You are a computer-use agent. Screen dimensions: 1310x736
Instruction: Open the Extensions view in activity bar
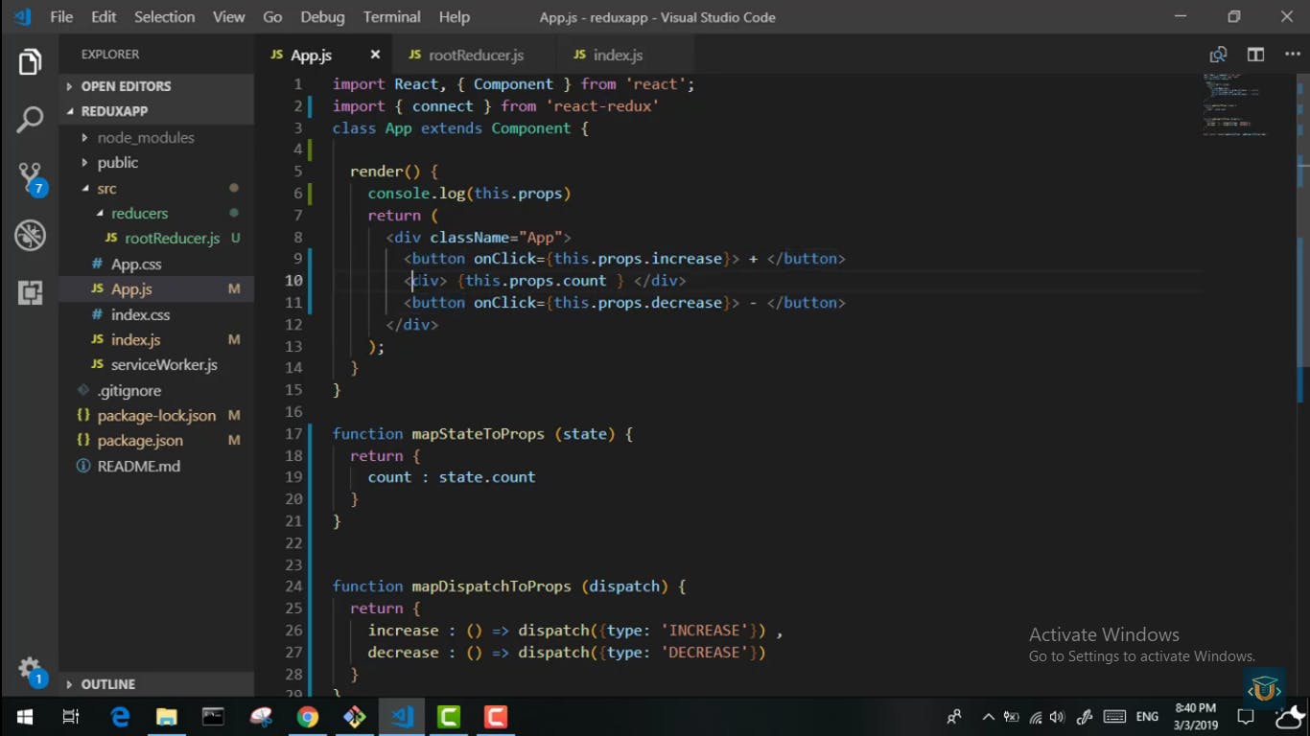[x=30, y=292]
